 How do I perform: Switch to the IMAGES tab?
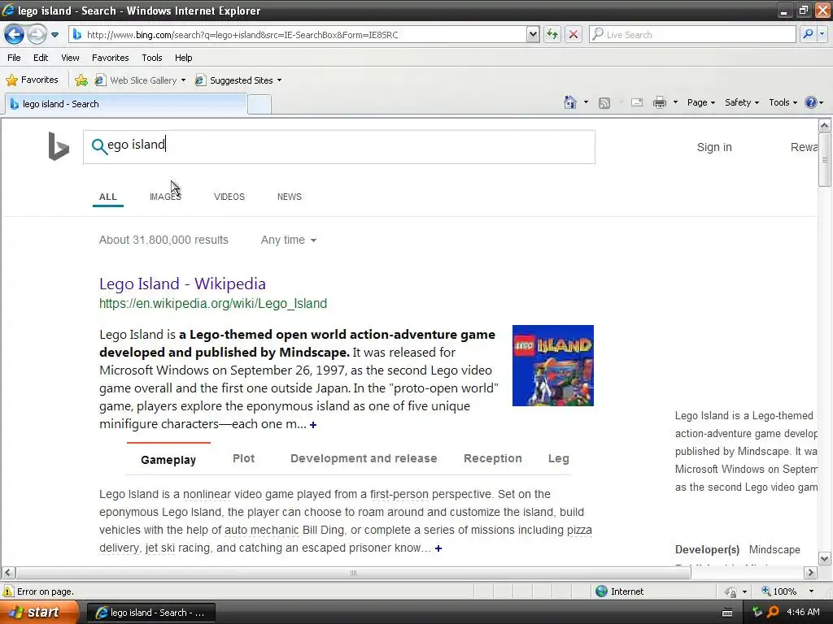coord(165,197)
